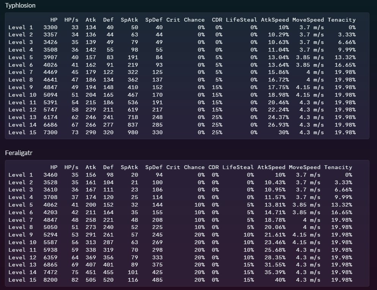377x290 pixels.
Task: Click the Typhlosion heading
Action: (x=20, y=5)
